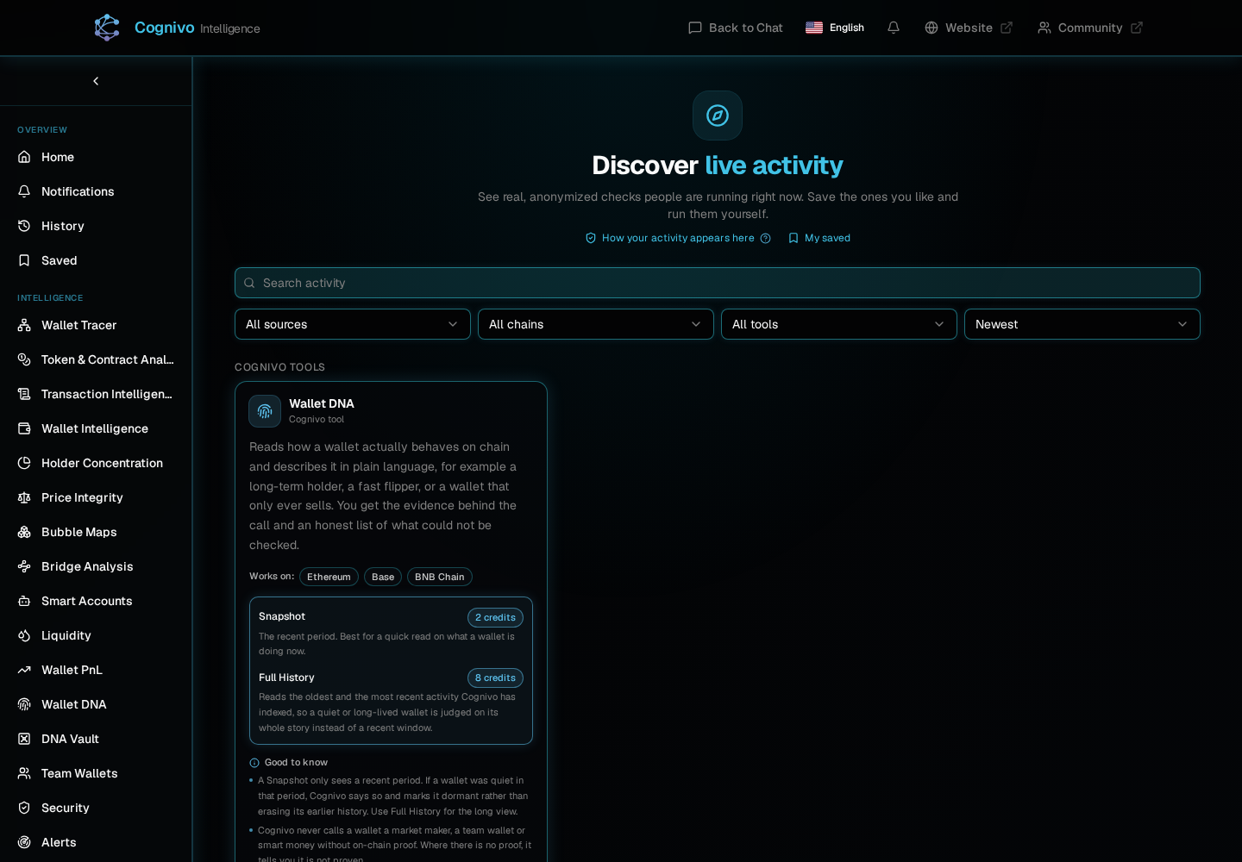1242x862 pixels.
Task: Click the Wallet Tracer network icon
Action: coord(24,325)
